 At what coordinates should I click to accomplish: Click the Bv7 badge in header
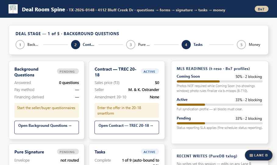click(x=261, y=9)
